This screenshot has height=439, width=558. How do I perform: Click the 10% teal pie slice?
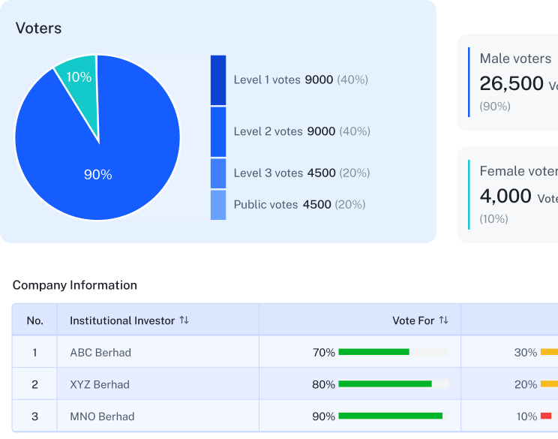pyautogui.click(x=79, y=81)
